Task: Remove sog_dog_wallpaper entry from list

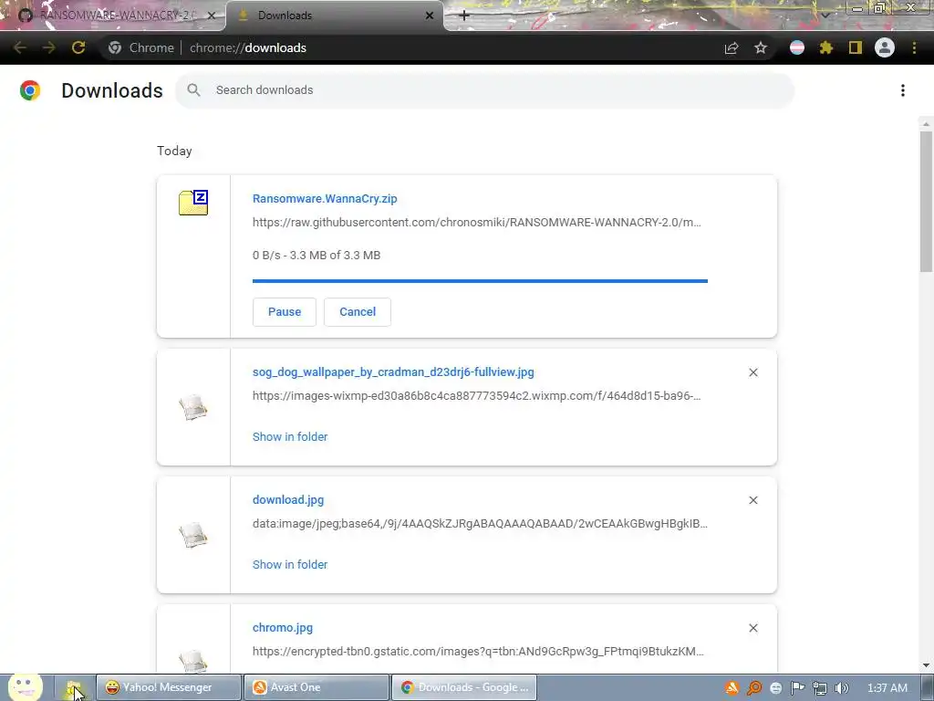Action: [x=753, y=372]
